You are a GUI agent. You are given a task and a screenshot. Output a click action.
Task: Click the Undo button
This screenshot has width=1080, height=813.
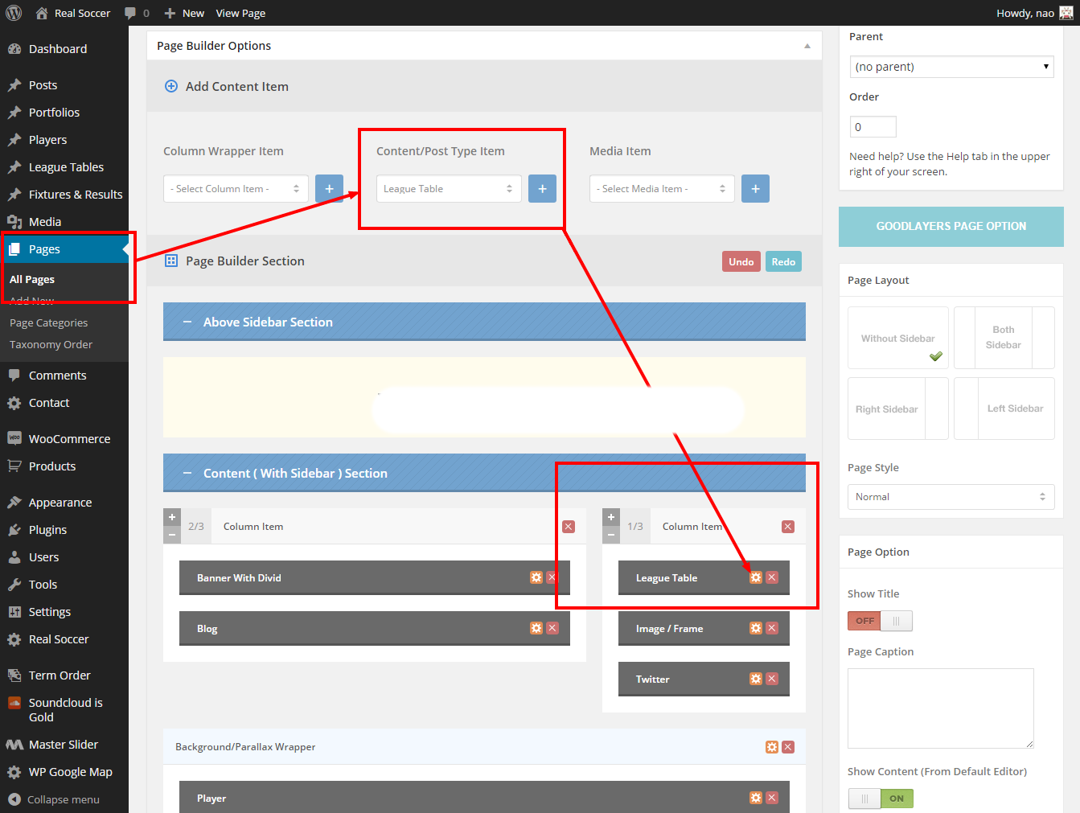coord(741,261)
